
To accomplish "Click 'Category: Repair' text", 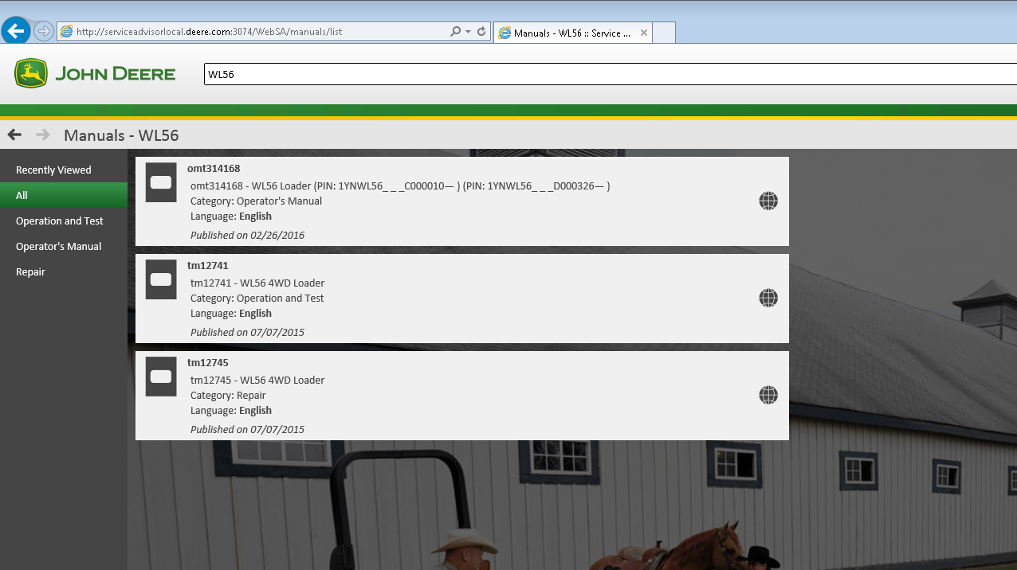I will pyautogui.click(x=228, y=395).
